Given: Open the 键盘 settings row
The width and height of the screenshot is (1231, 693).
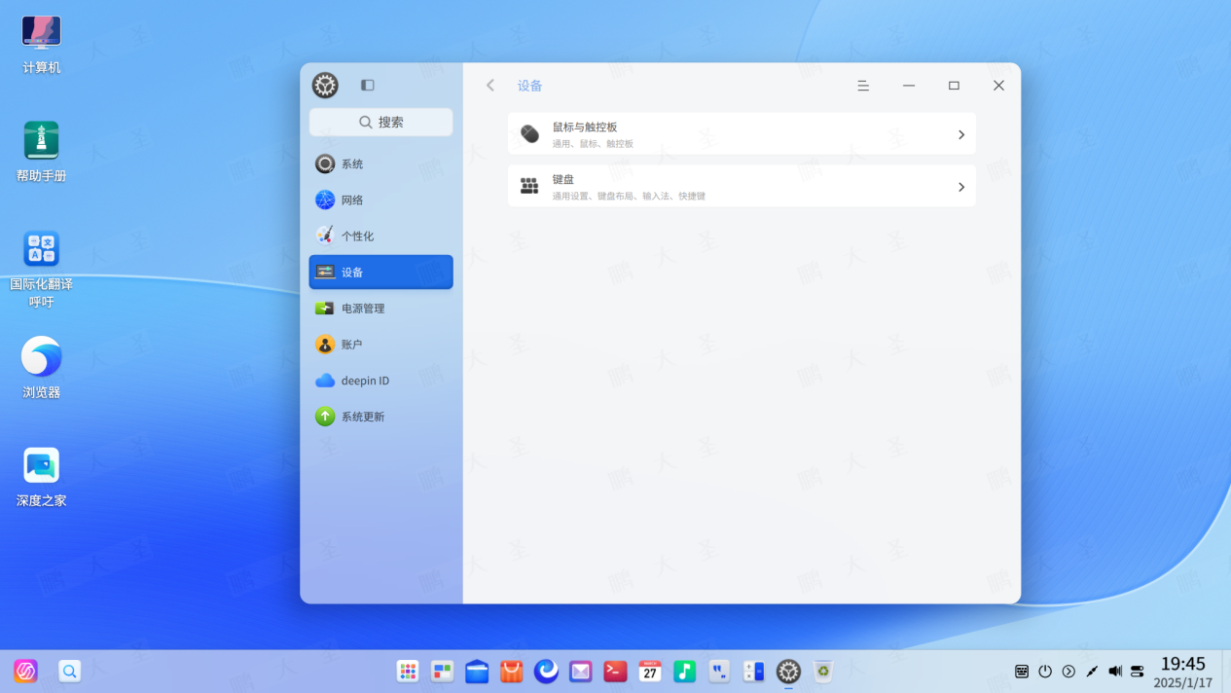Looking at the screenshot, I should pyautogui.click(x=742, y=186).
